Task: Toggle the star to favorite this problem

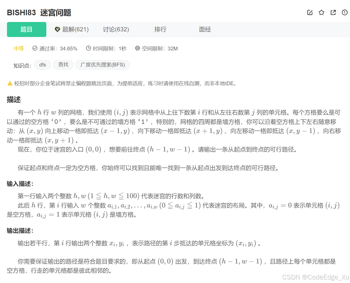Action: [x=321, y=12]
